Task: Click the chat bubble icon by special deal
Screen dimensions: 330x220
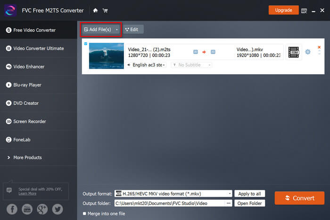Action: point(9,190)
